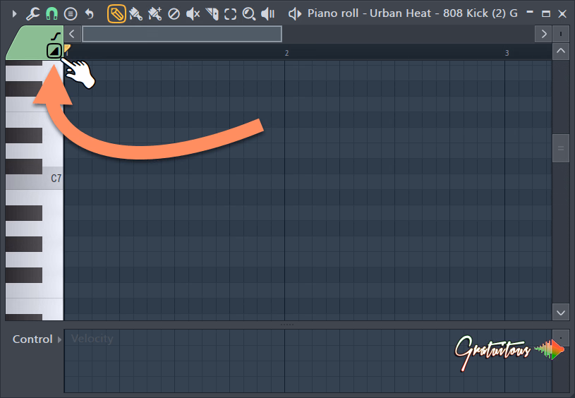575x398 pixels.
Task: Open the piano roll options menu arrow
Action: pos(14,14)
